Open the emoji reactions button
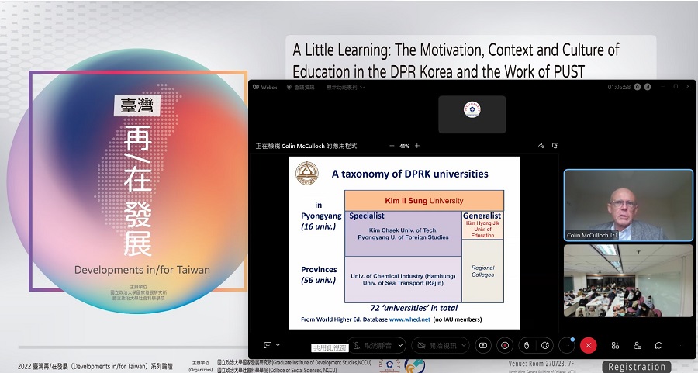698x373 pixels. [x=545, y=345]
